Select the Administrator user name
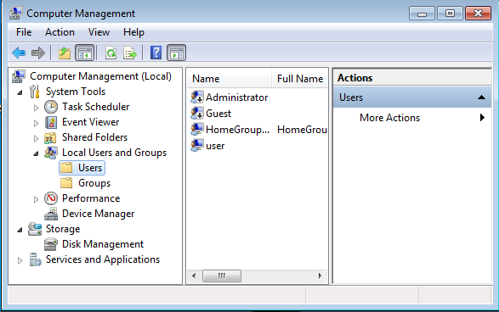 [x=237, y=97]
